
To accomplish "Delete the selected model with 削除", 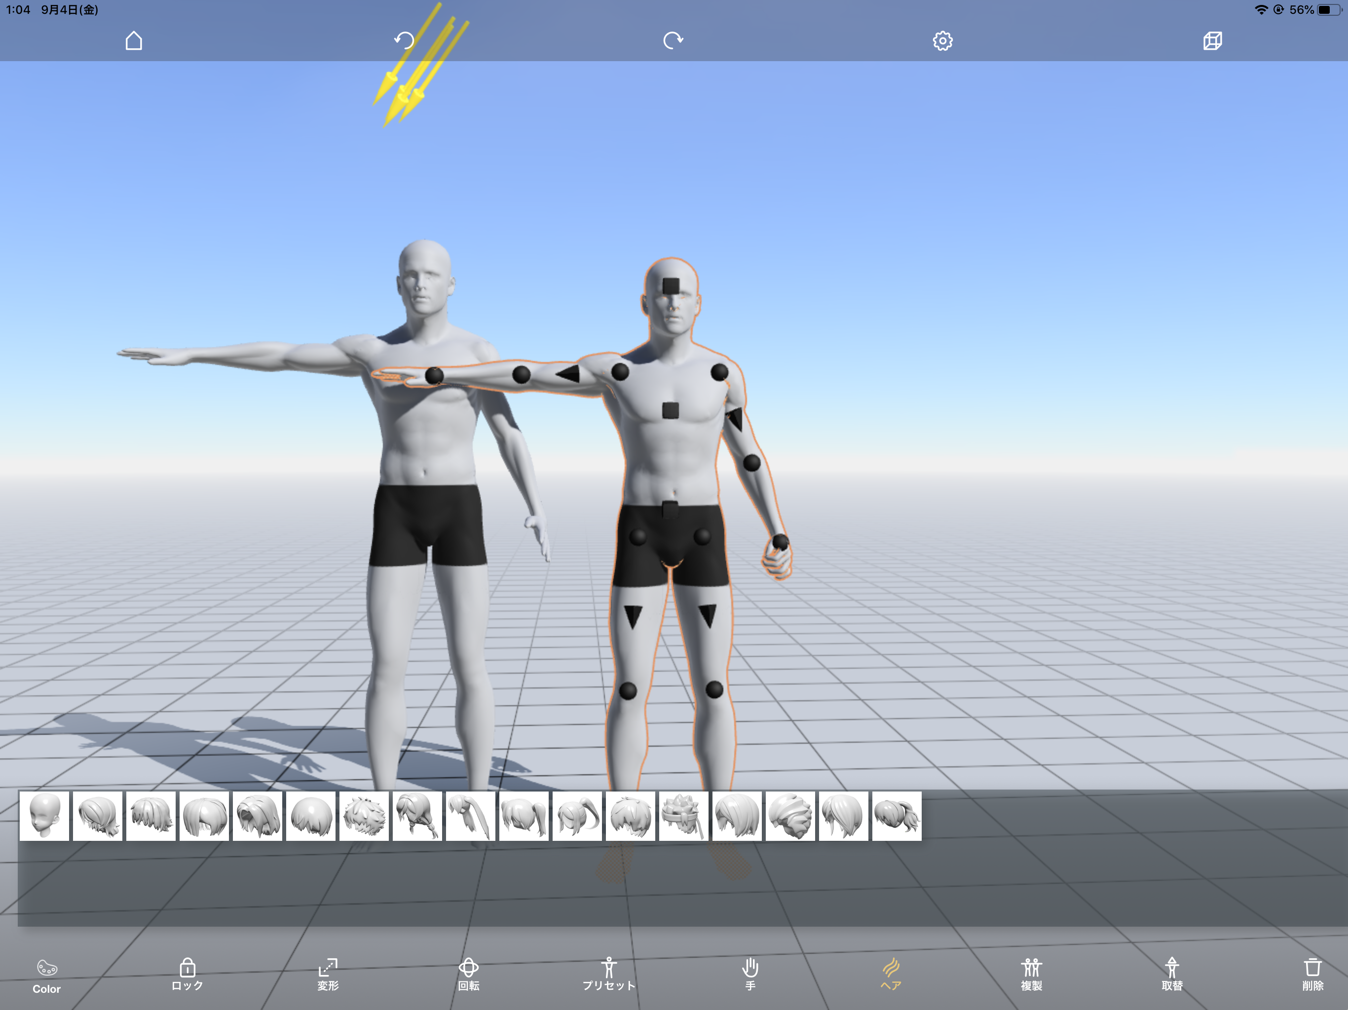I will (x=1312, y=974).
